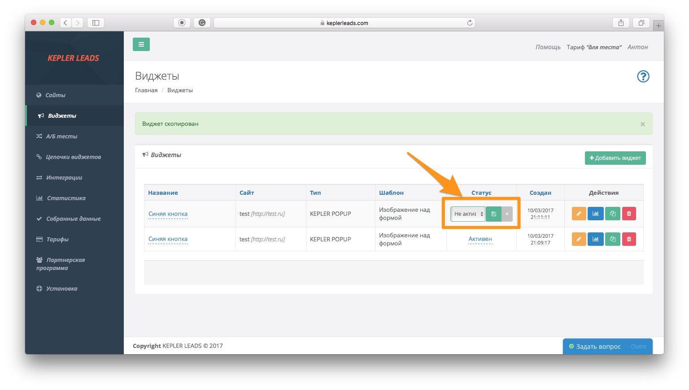The image size is (689, 390).
Task: Save the status with the green save icon
Action: [x=493, y=214]
